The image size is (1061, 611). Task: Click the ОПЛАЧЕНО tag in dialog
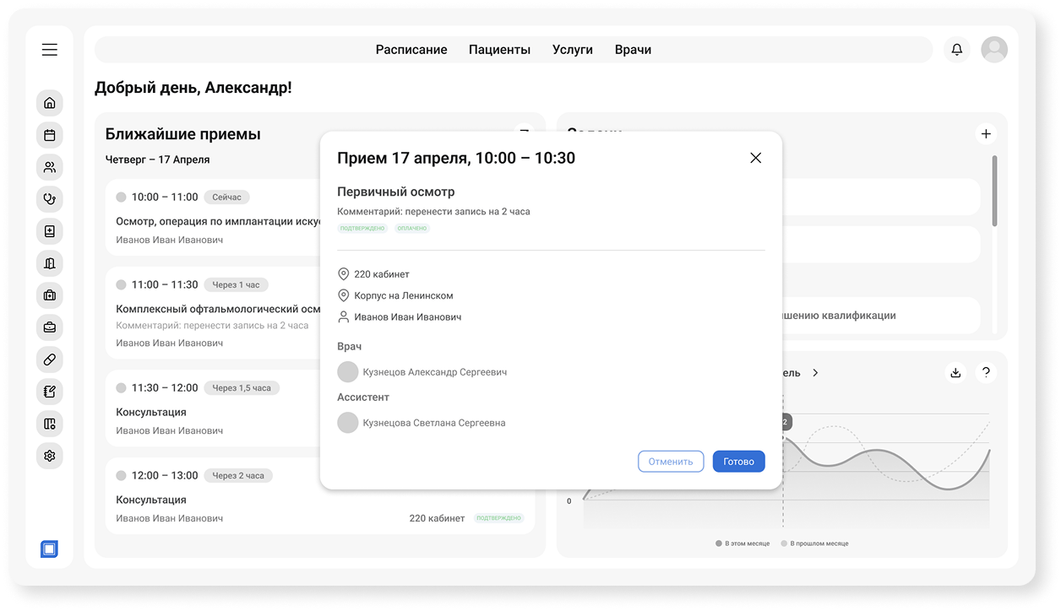412,229
